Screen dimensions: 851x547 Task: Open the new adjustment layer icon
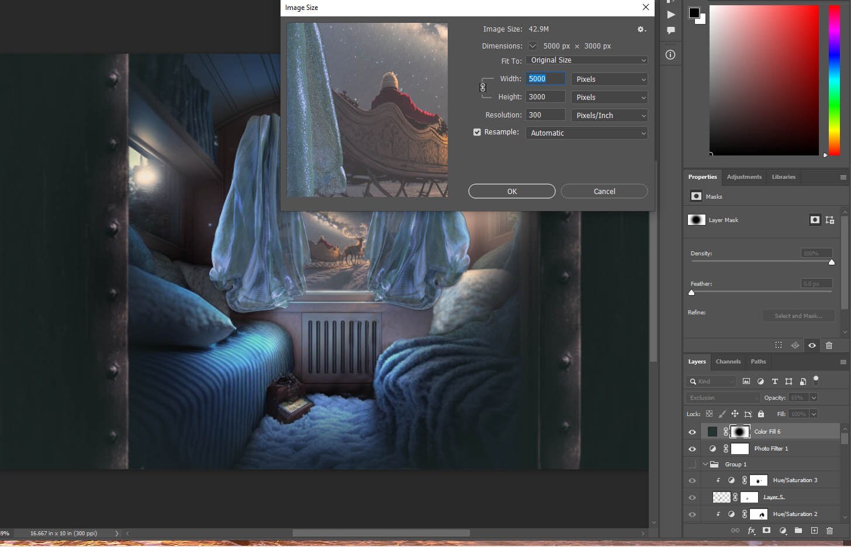point(783,531)
